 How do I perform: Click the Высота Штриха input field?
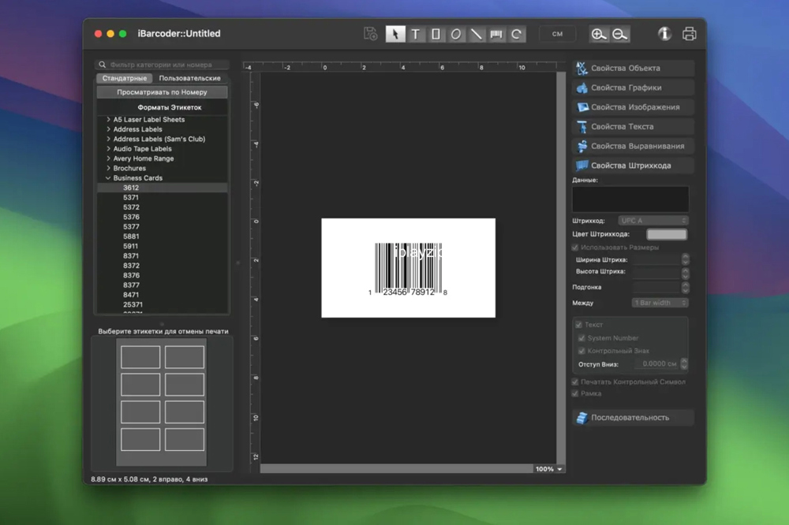coord(656,274)
